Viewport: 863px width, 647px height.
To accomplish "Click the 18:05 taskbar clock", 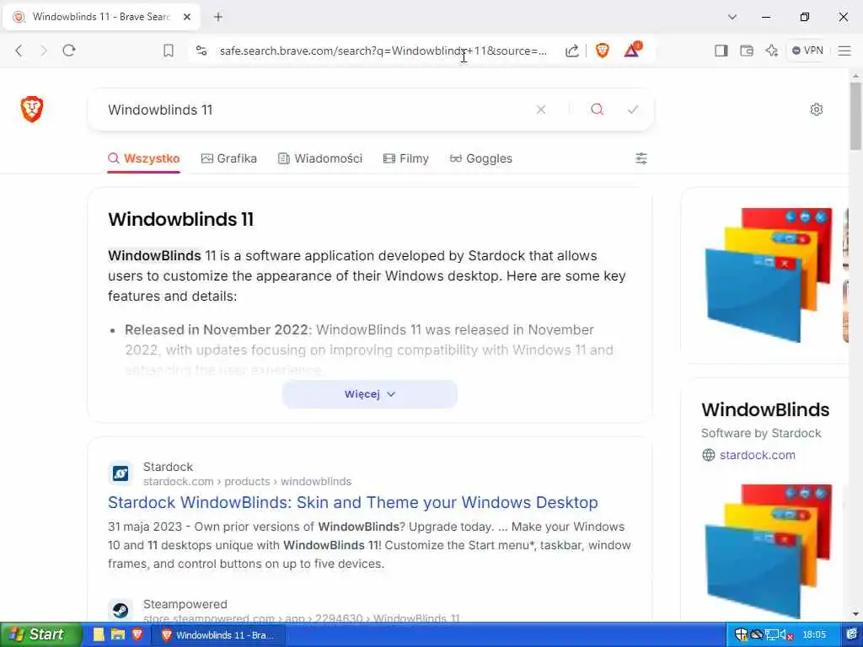I will [x=814, y=635].
